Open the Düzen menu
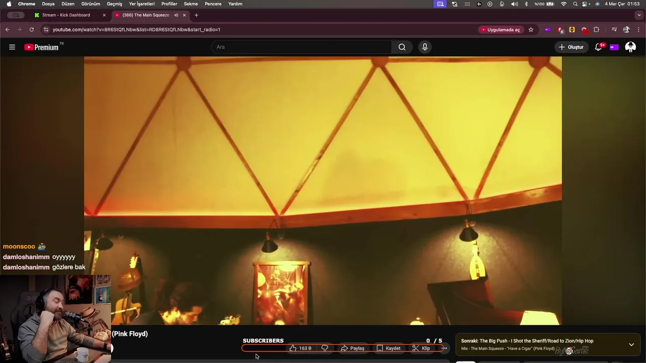 [68, 4]
